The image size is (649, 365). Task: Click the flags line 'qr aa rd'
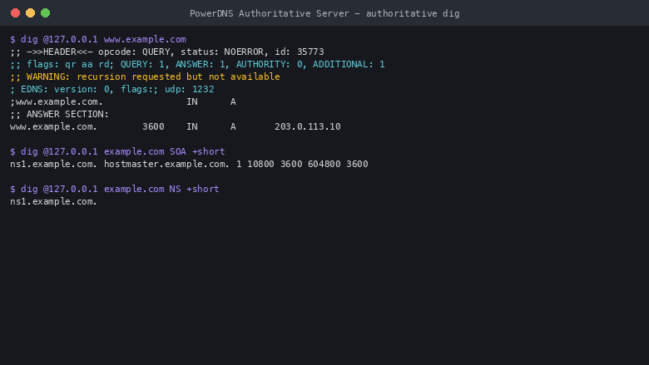tap(197, 65)
